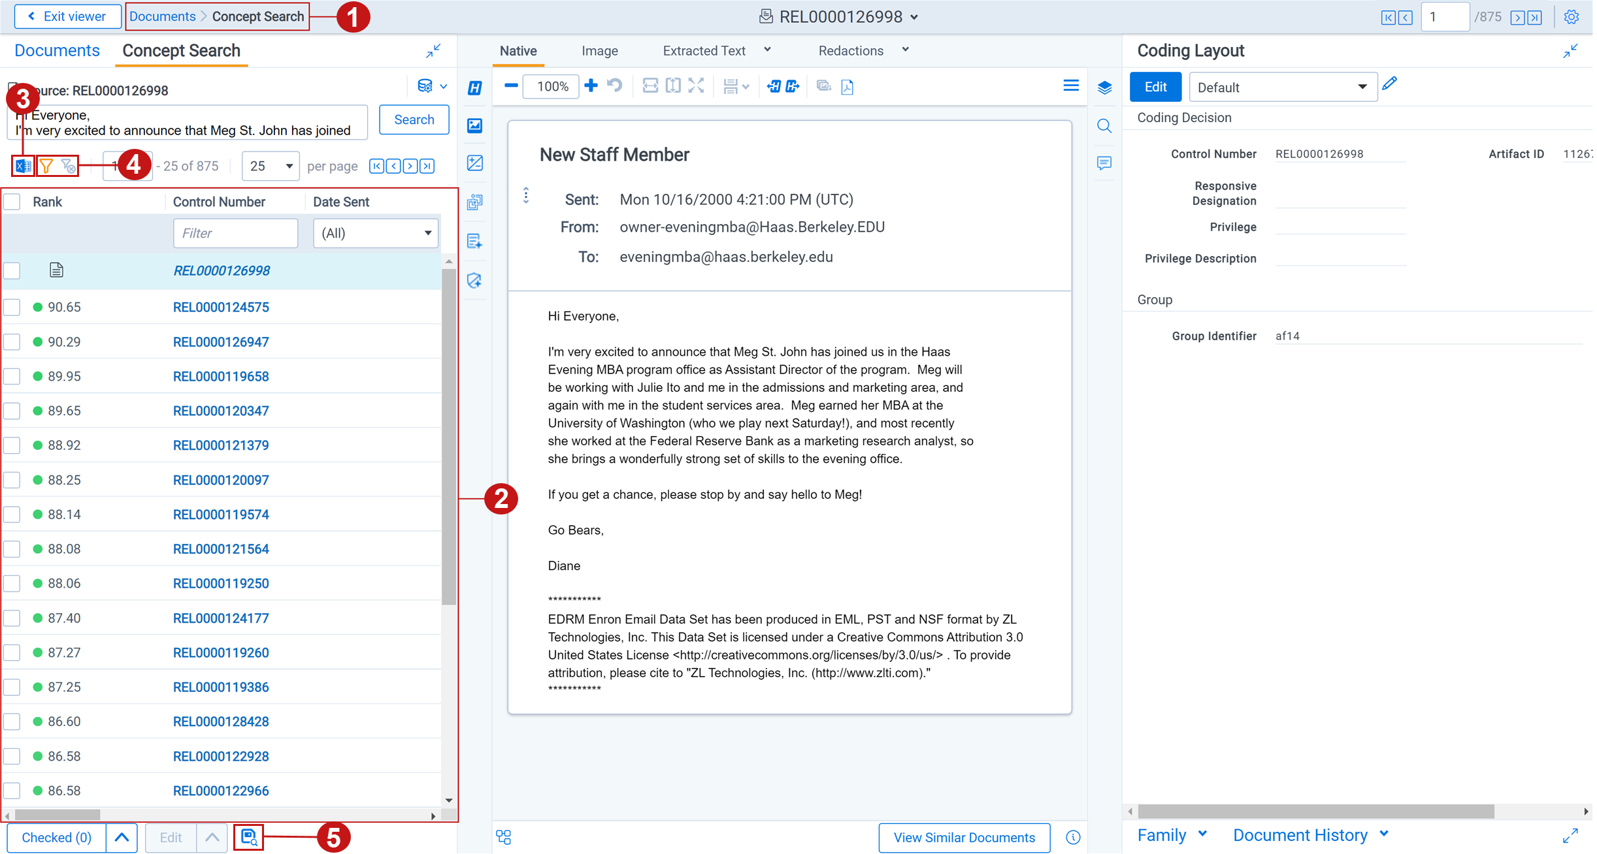Open the Date Sent (All) filter dropdown
Screen dimensions: 1597x854
375,233
